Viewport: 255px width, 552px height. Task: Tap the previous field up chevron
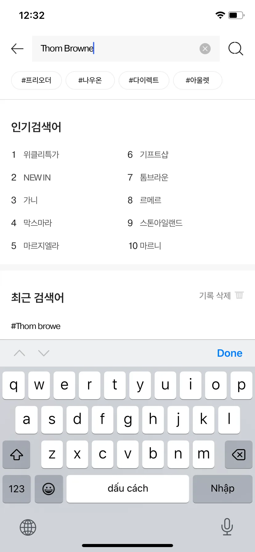19,353
